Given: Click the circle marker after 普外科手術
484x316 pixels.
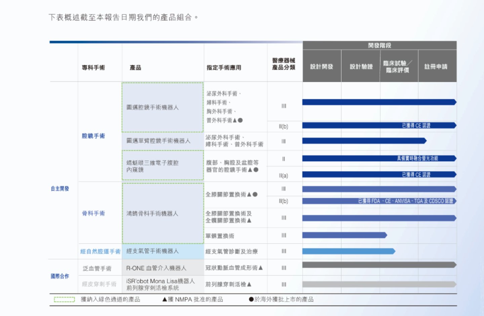Looking at the screenshot, I should [240, 120].
